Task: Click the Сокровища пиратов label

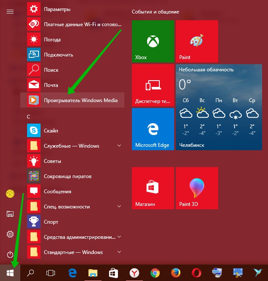Action: click(68, 176)
